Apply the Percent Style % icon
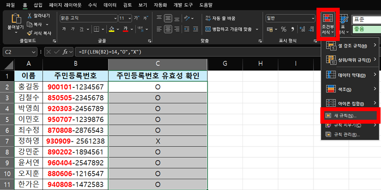The image size is (381, 190). point(283,29)
